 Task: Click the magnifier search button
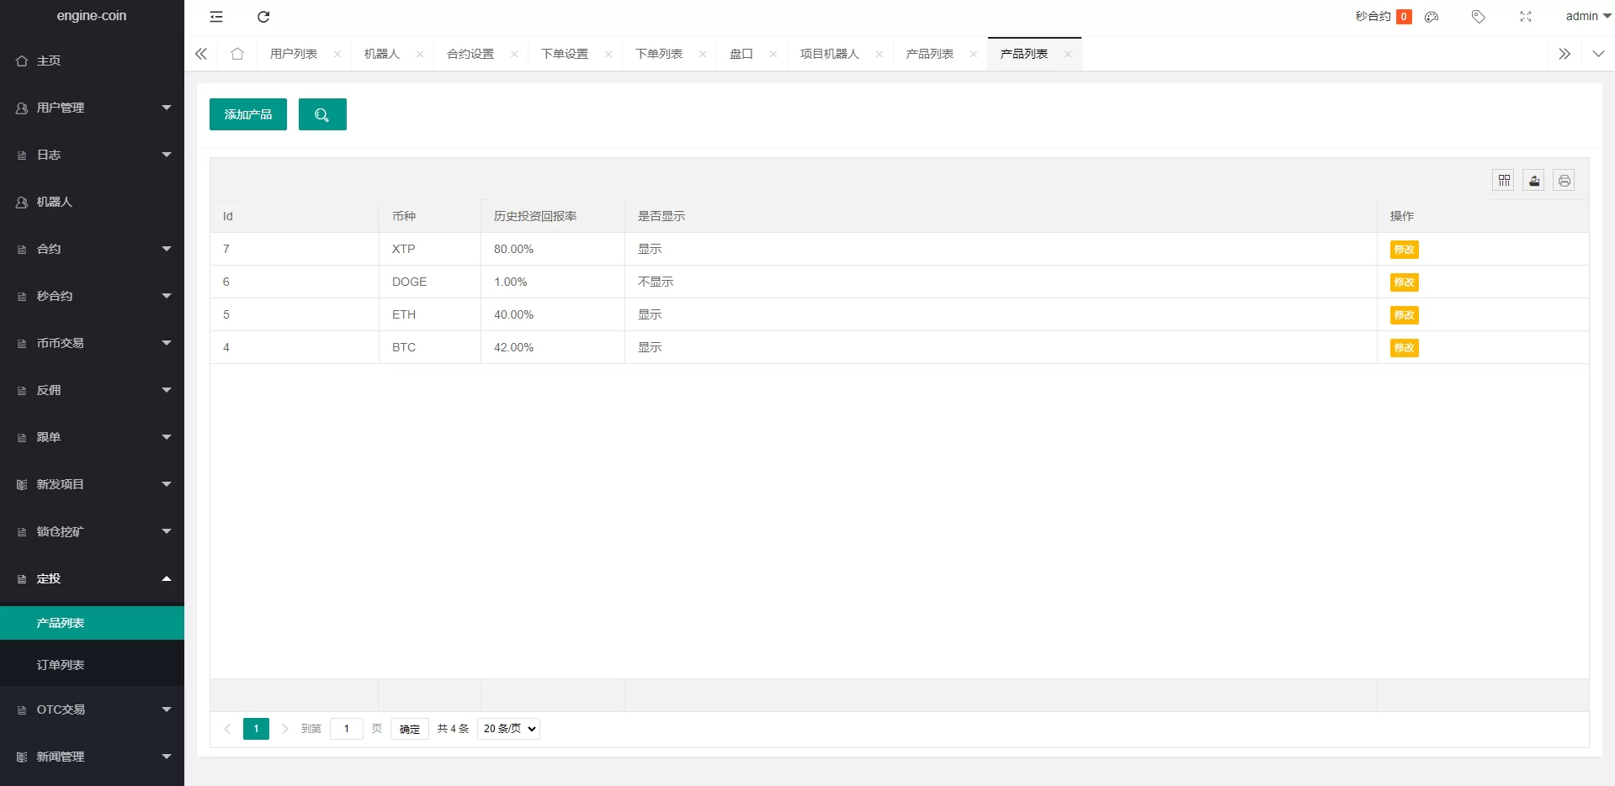coord(322,114)
